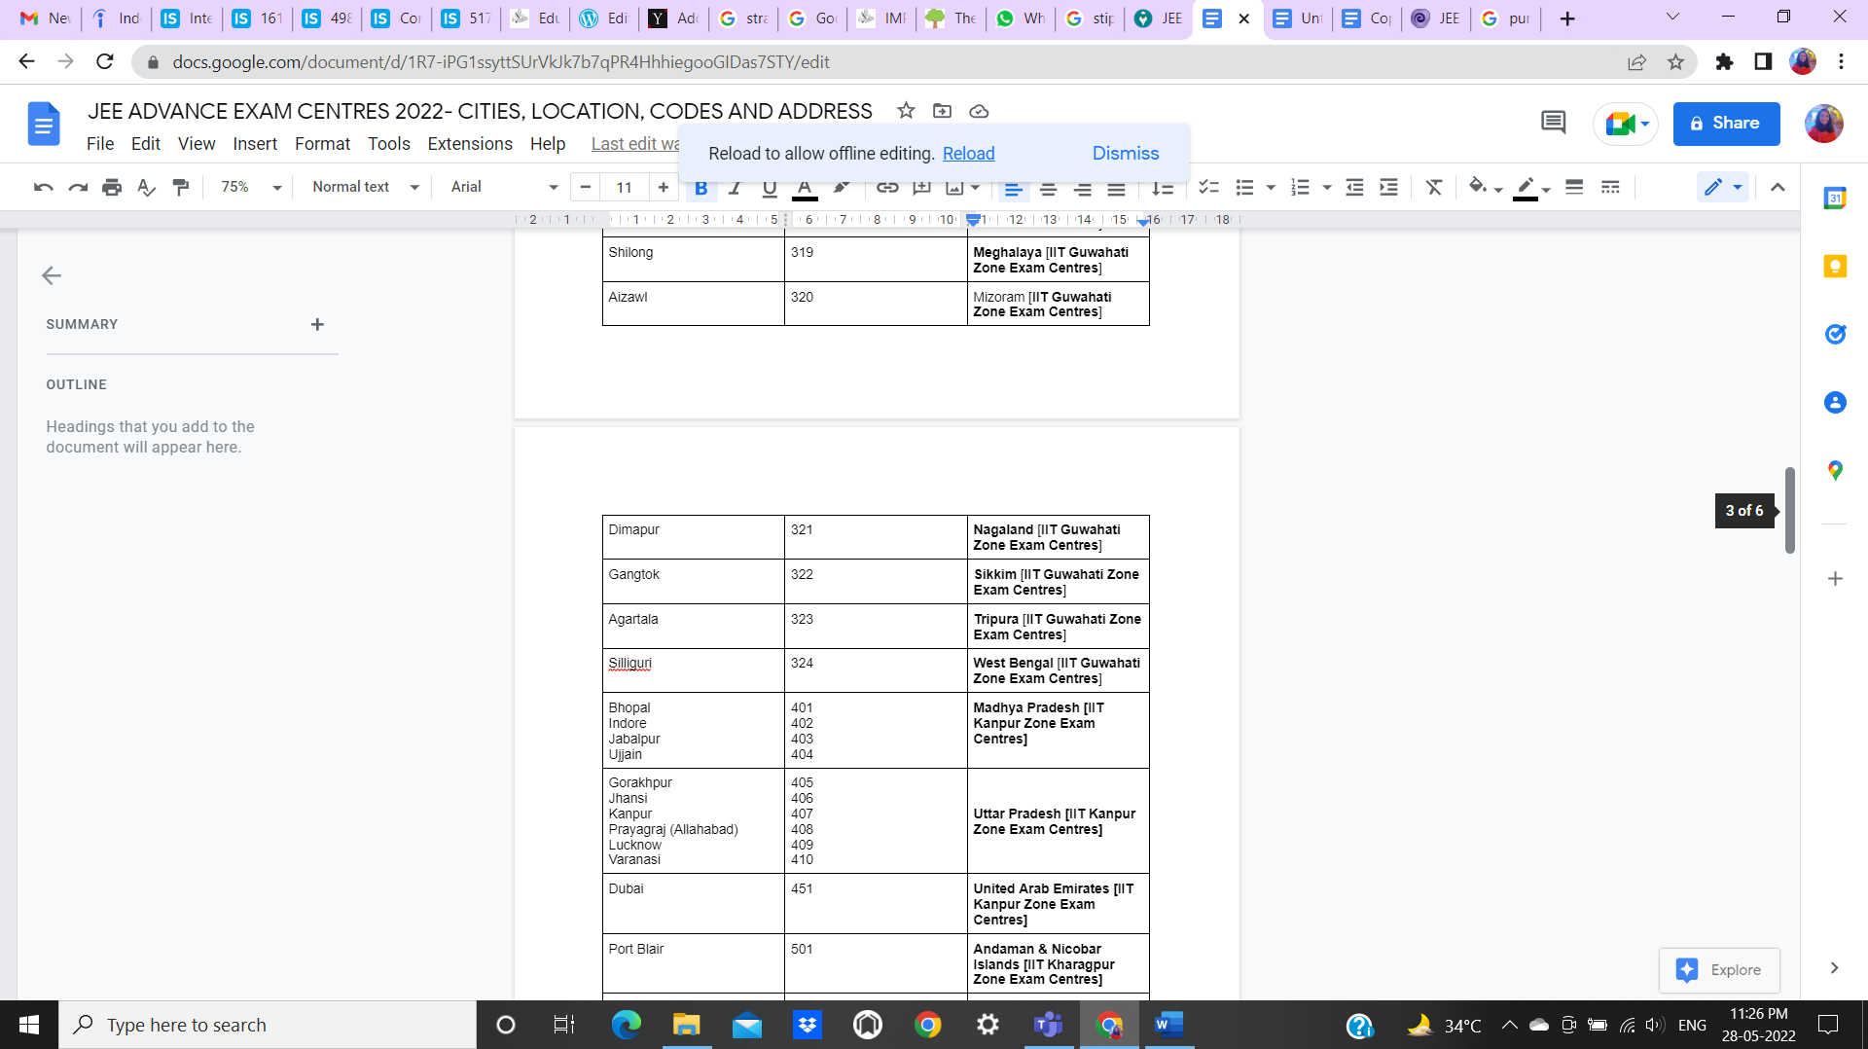
Task: Open the zoom level 75% dropdown
Action: [x=250, y=187]
